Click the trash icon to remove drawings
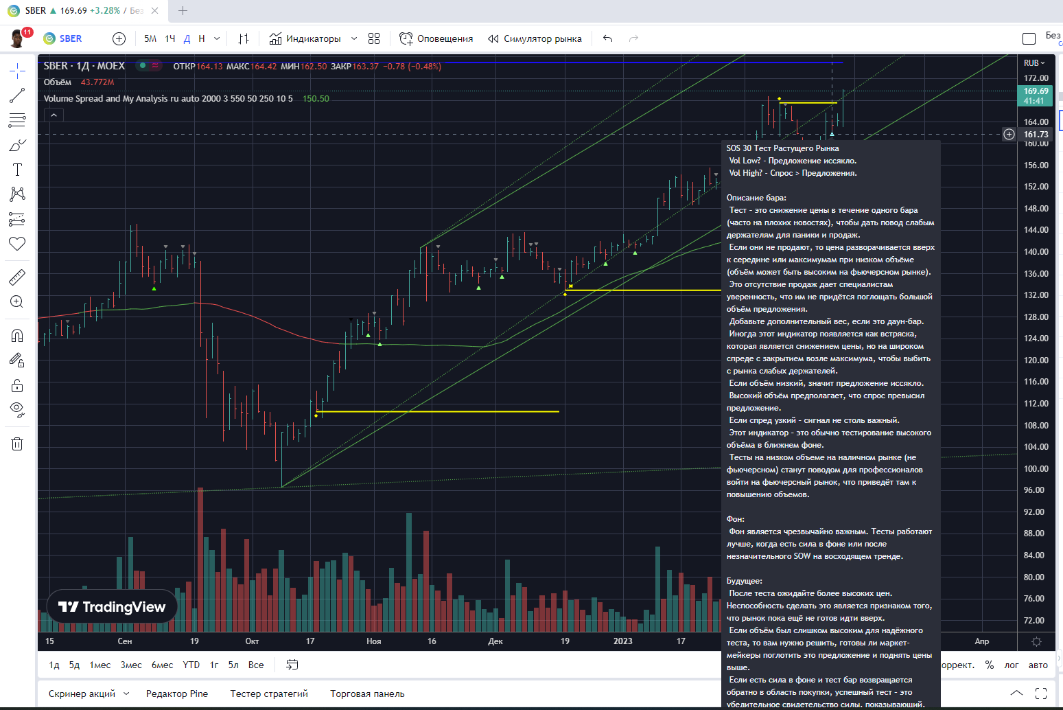This screenshot has width=1063, height=710. pyautogui.click(x=17, y=444)
